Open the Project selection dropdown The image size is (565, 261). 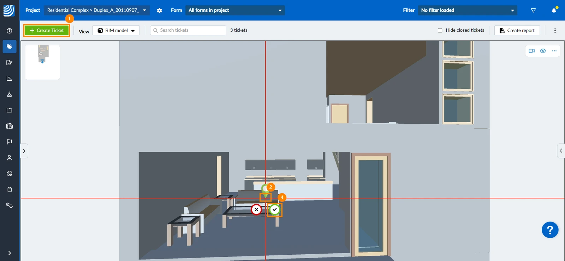coord(97,10)
